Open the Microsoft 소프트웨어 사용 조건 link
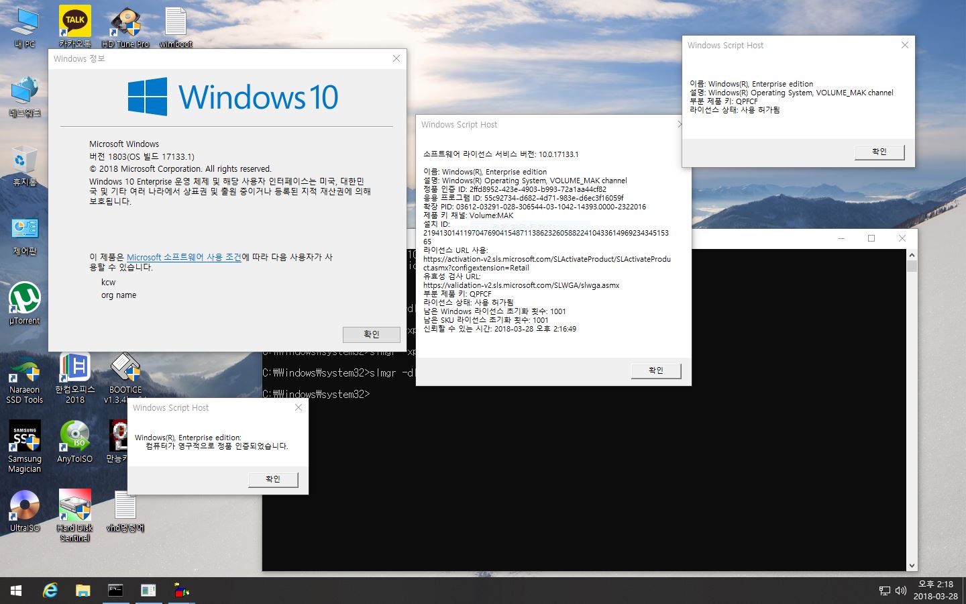The image size is (966, 604). (x=184, y=257)
